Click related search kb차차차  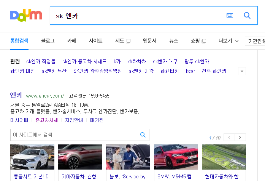pyautogui.click(x=137, y=61)
